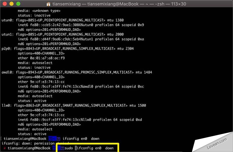
Task: Click the red X error marker at prompt
Action: point(5,148)
